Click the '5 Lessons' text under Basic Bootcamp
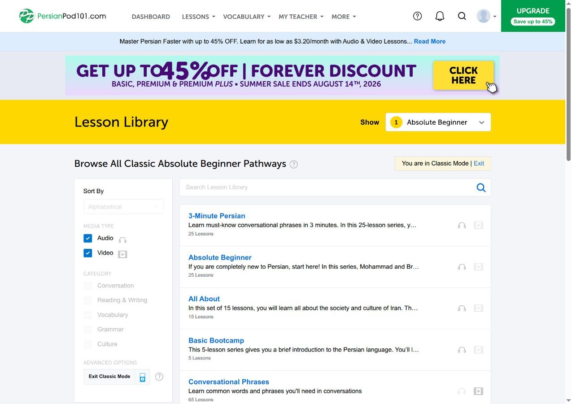The height and width of the screenshot is (404, 572). coord(199,358)
